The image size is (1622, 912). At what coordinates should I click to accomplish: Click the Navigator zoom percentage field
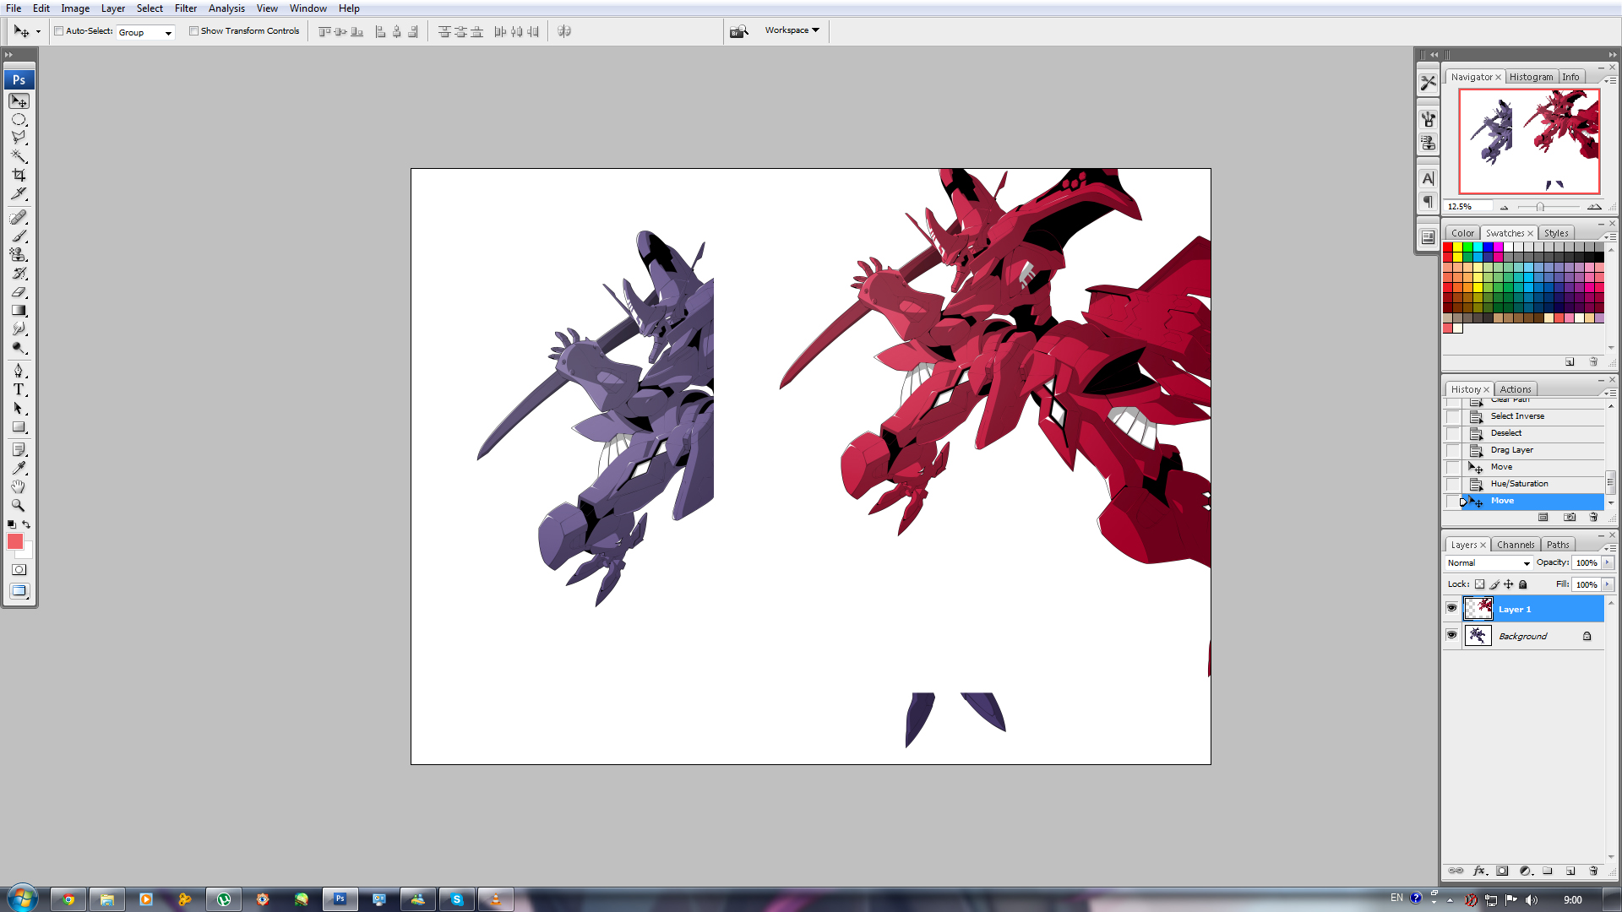click(1468, 207)
